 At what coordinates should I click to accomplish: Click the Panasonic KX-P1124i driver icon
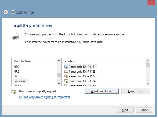coord(66,81)
